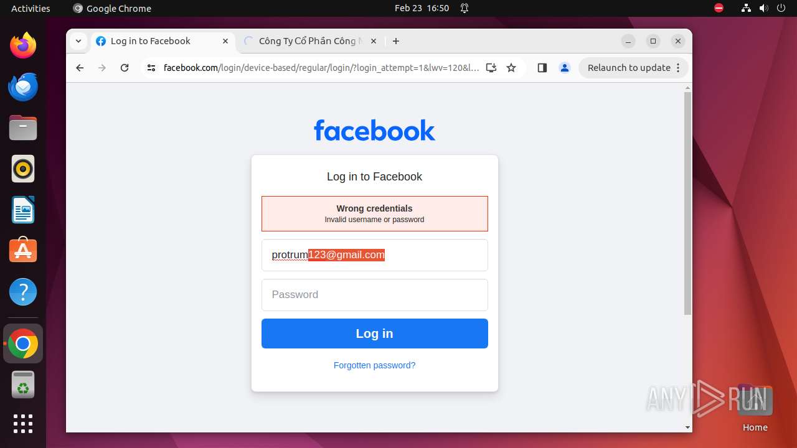
Task: Click the Forgotten password? link
Action: (374, 365)
